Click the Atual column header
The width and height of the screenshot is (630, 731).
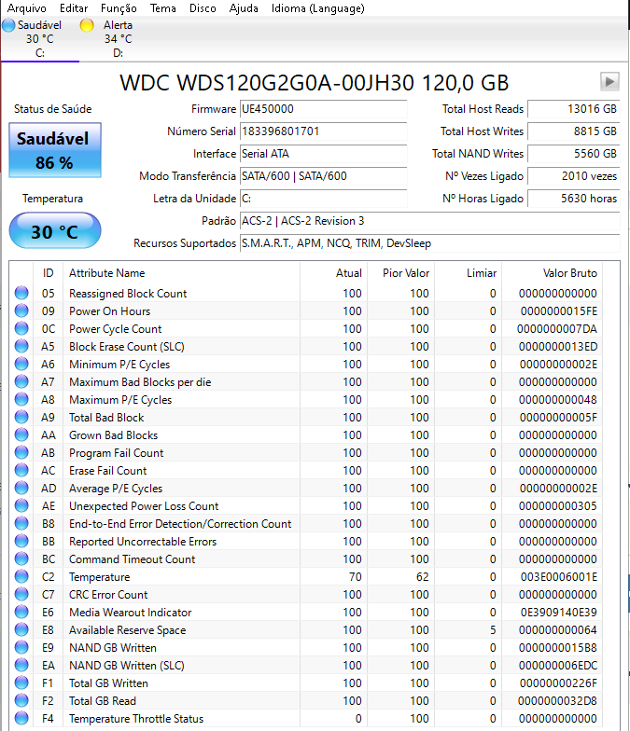[334, 273]
